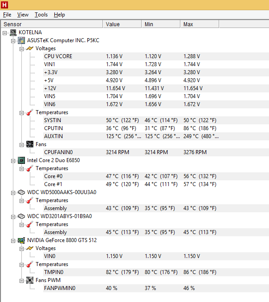Click the Min column header
The image size is (269, 302).
pos(161,24)
